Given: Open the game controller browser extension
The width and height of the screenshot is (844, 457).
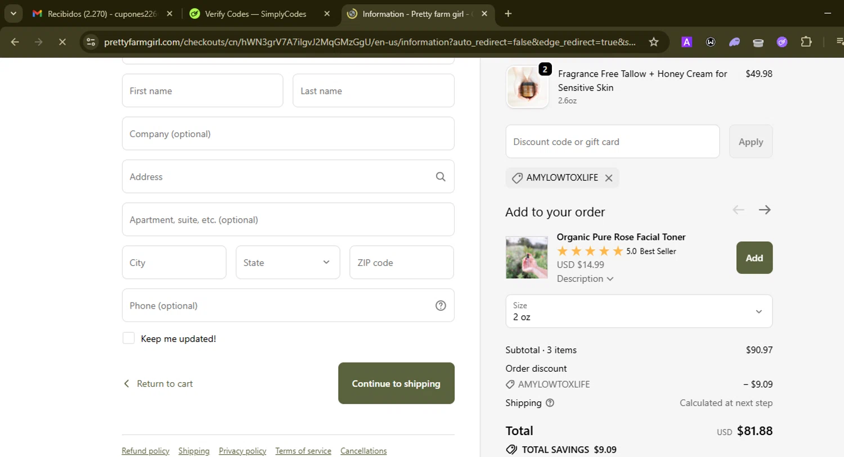Looking at the screenshot, I should click(x=734, y=42).
